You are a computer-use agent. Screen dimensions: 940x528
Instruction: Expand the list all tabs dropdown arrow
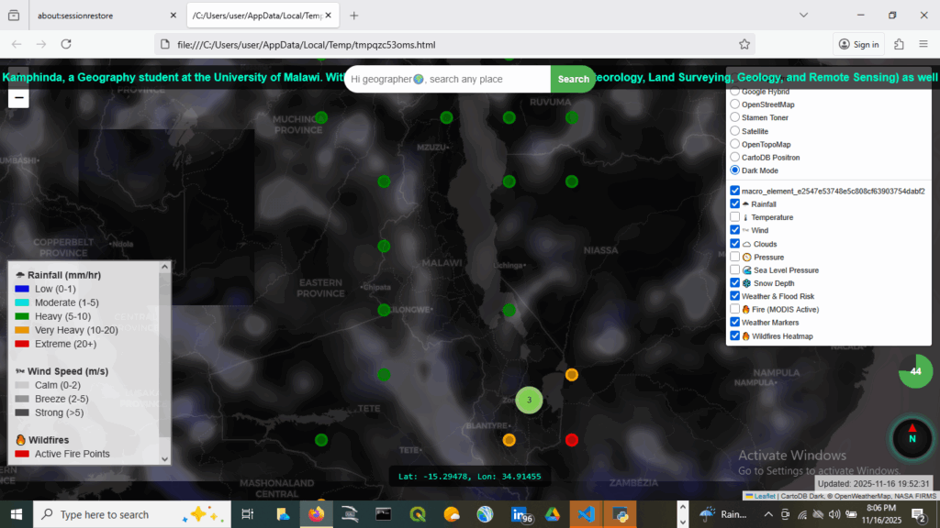click(803, 16)
